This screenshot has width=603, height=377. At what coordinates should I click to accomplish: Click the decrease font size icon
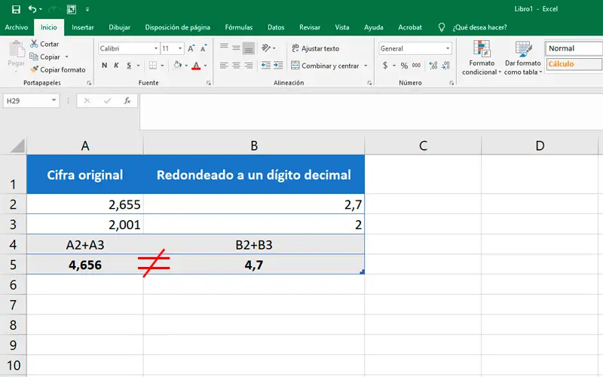click(204, 48)
